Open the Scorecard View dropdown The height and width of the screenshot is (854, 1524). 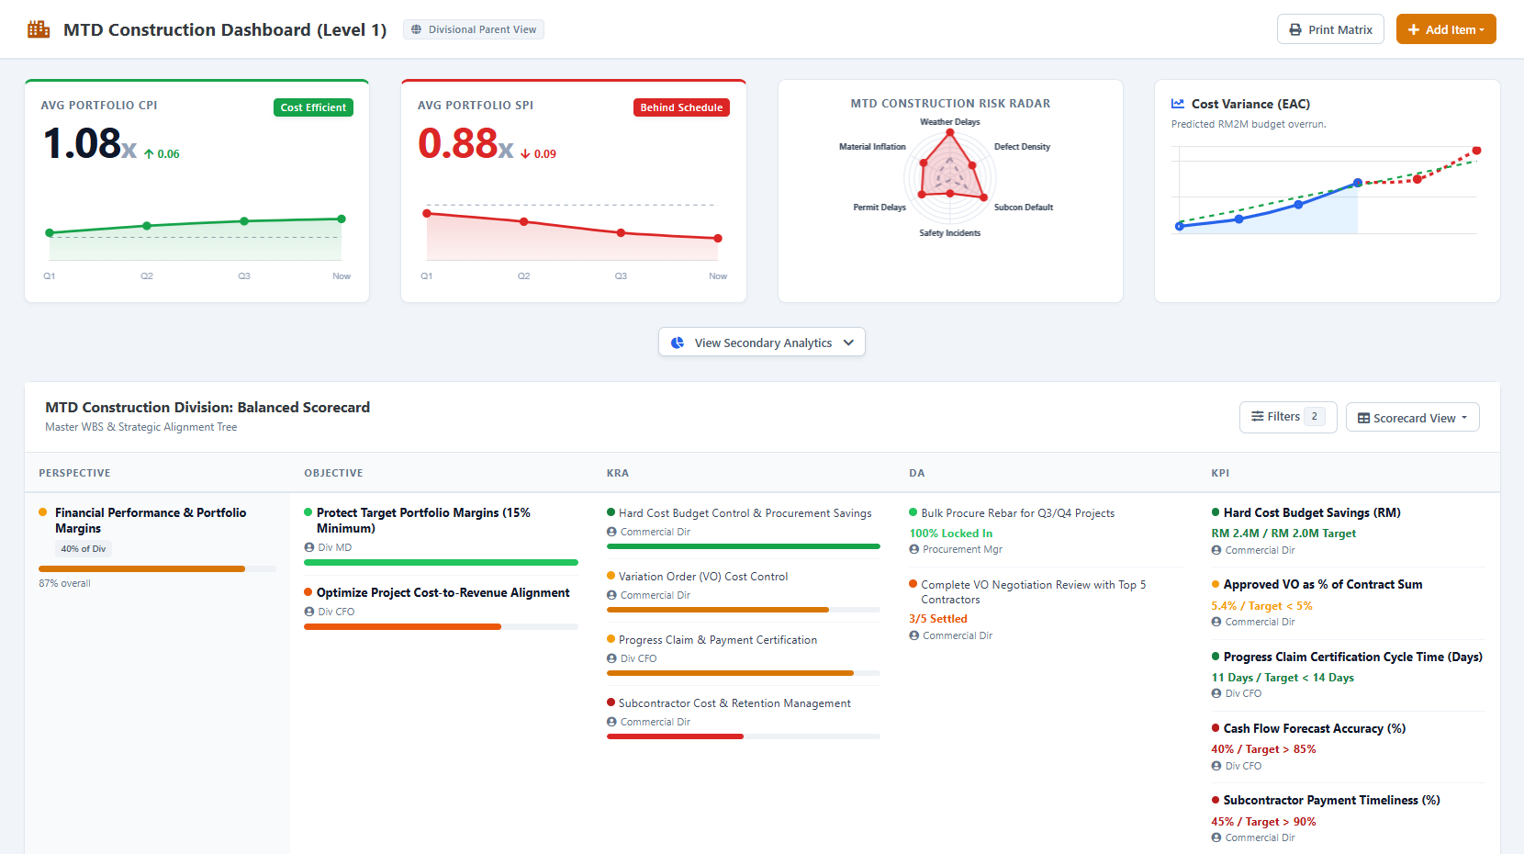(x=1413, y=418)
